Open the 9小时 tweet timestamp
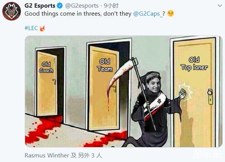Screen dimensions: 225x162 tap(111, 6)
